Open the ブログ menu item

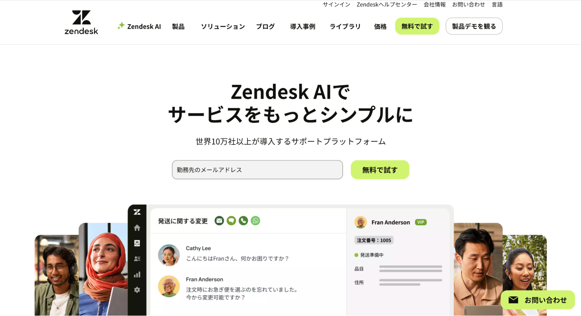tap(265, 26)
